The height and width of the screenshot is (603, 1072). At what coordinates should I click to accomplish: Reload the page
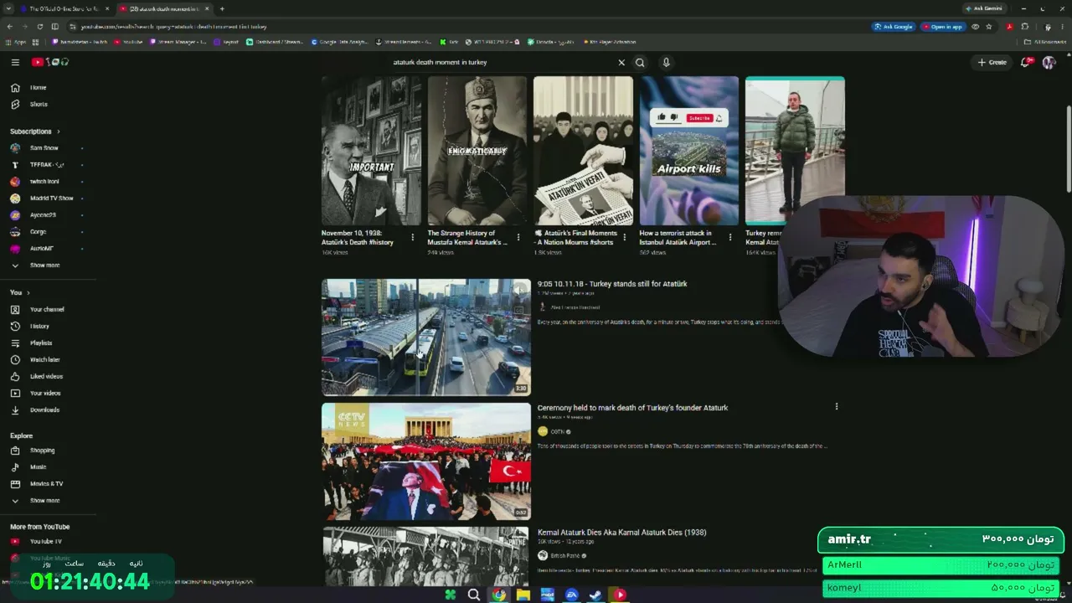[39, 26]
